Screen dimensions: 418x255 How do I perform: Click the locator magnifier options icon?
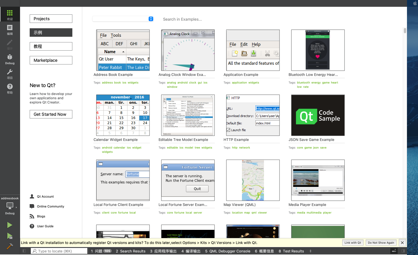(x=34, y=251)
